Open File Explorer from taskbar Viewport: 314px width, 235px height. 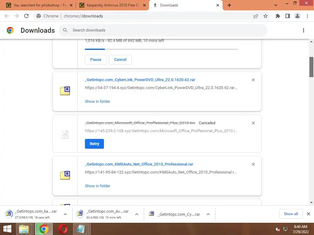(24, 229)
